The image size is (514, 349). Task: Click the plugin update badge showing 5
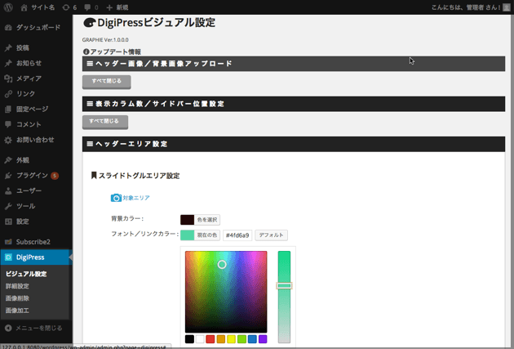pos(55,176)
